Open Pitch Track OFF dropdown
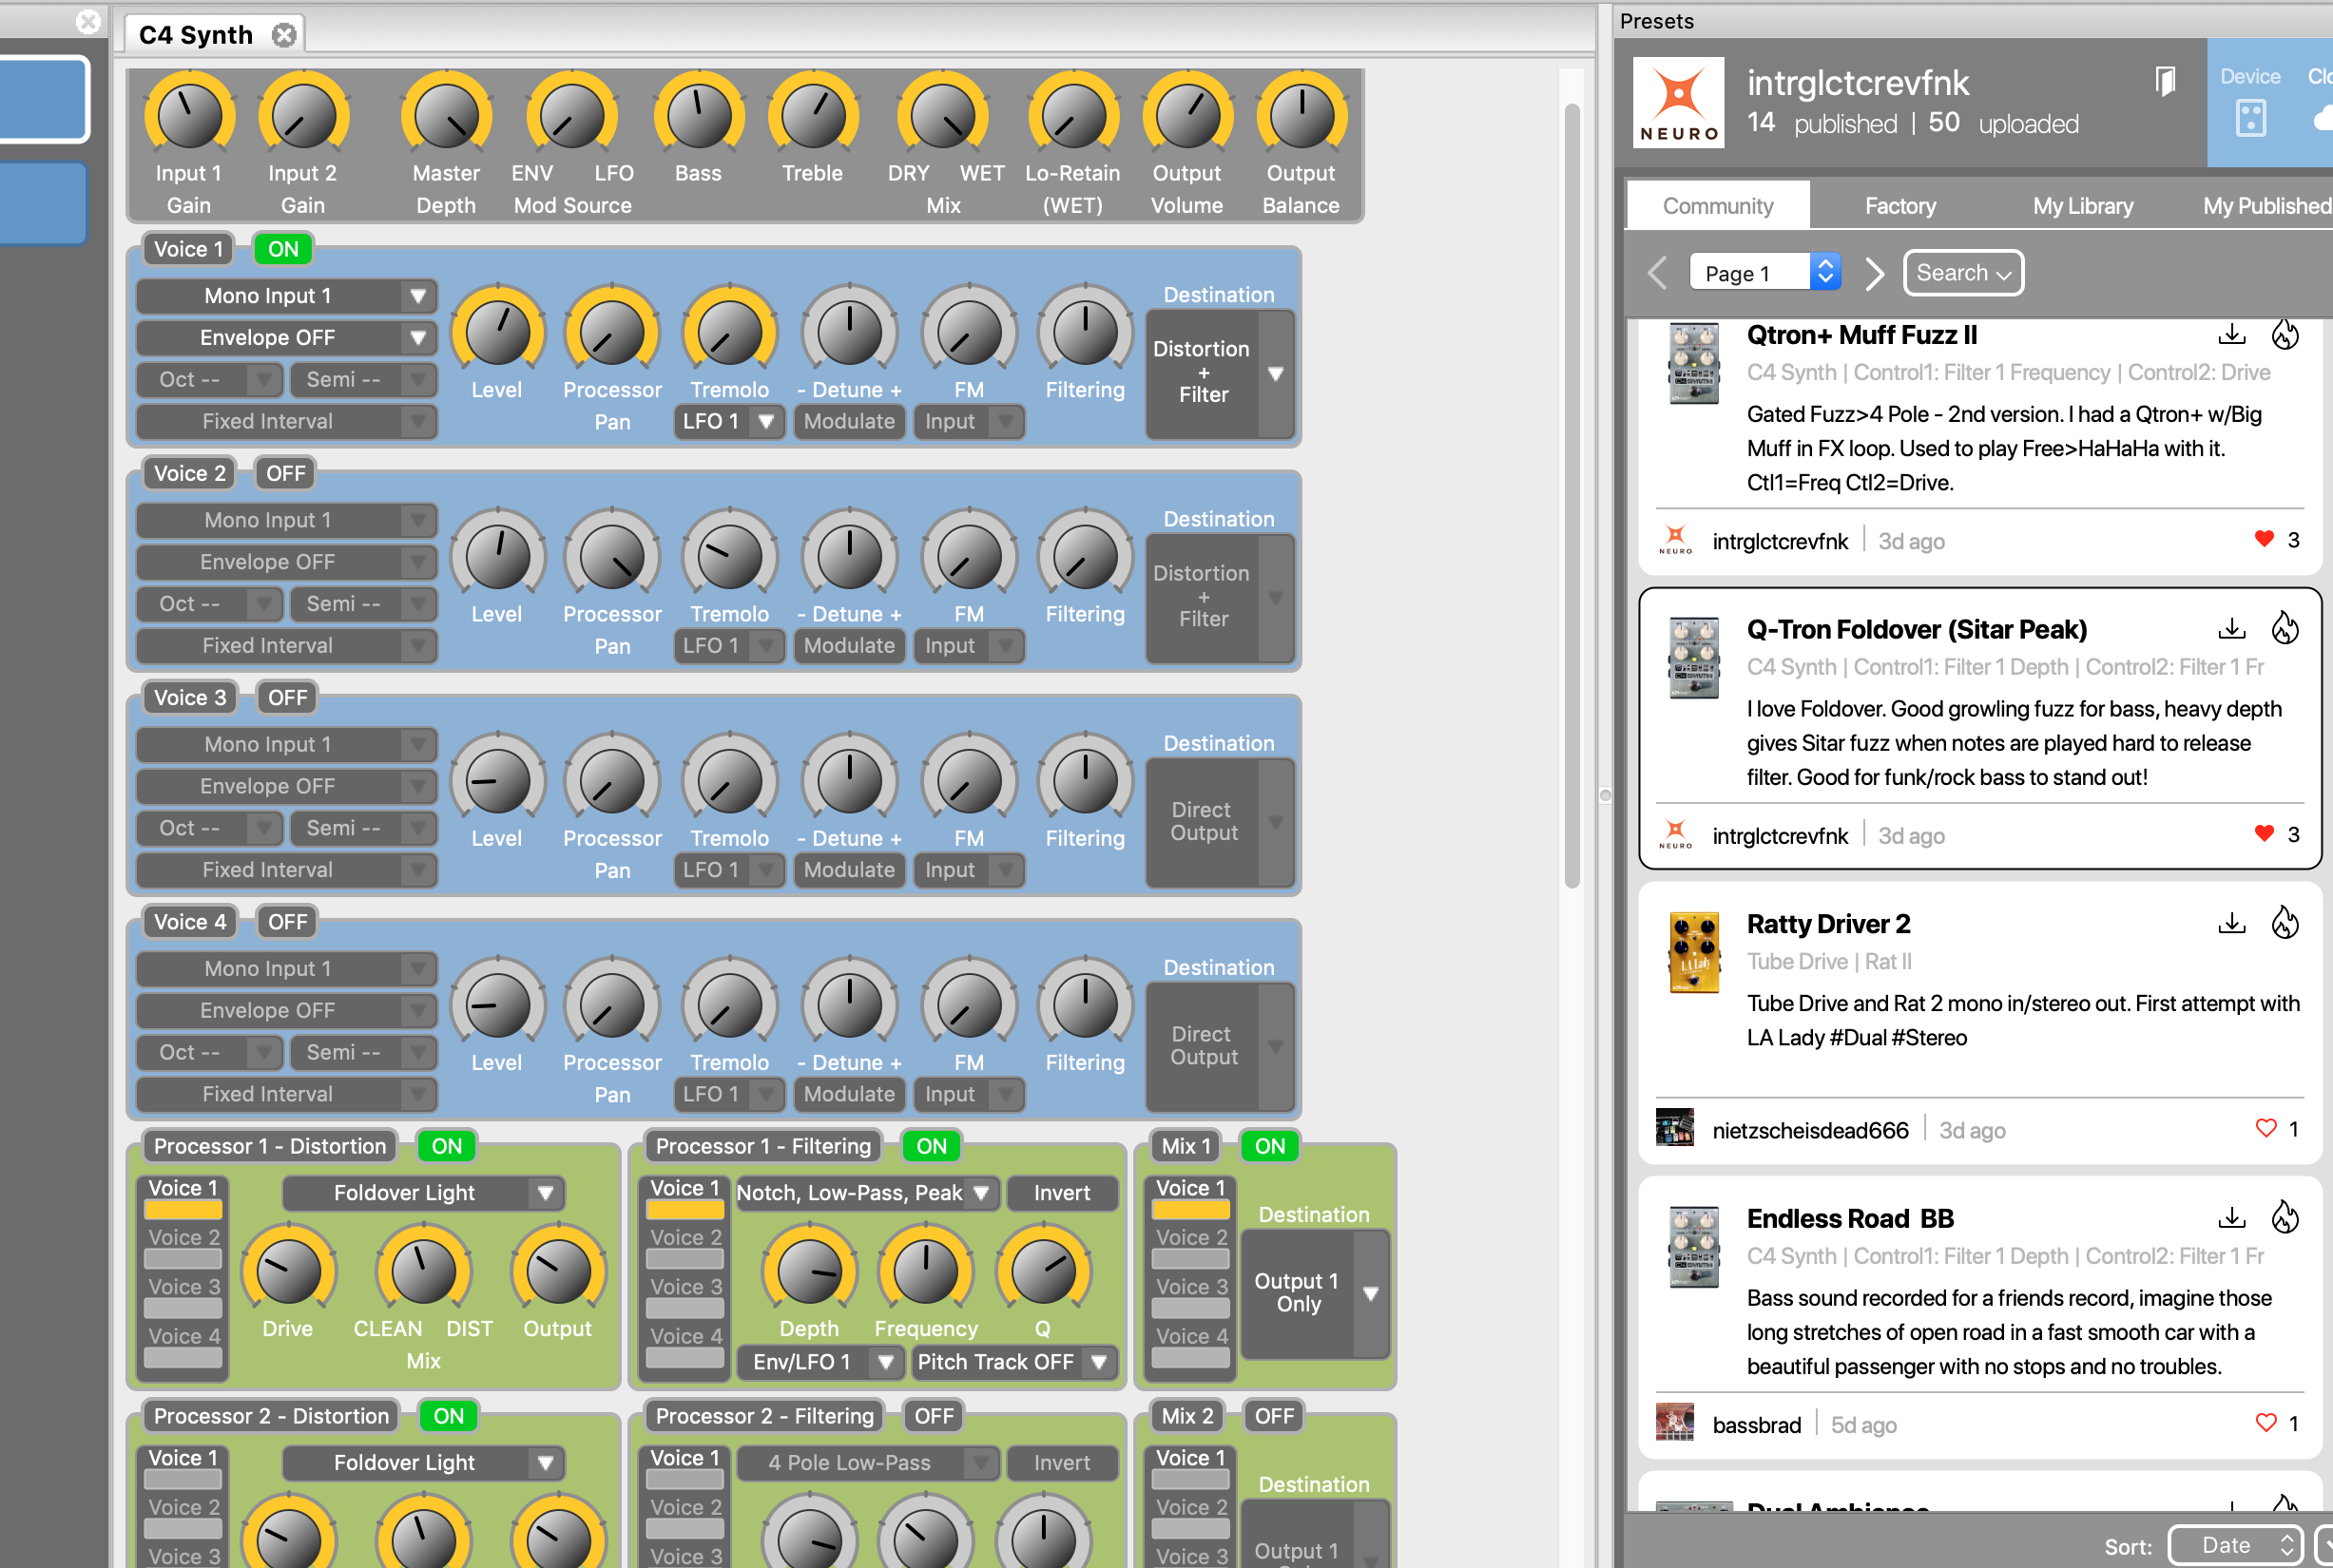The height and width of the screenshot is (1568, 2333). pos(1014,1362)
